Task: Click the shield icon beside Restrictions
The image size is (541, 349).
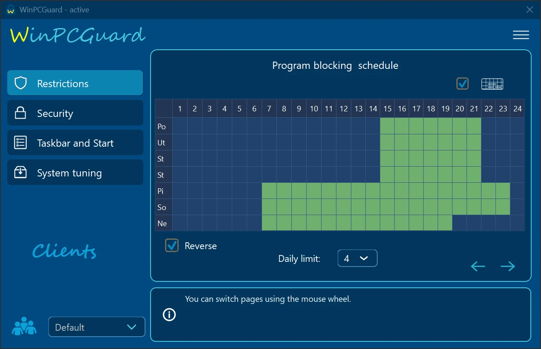Action: [20, 83]
